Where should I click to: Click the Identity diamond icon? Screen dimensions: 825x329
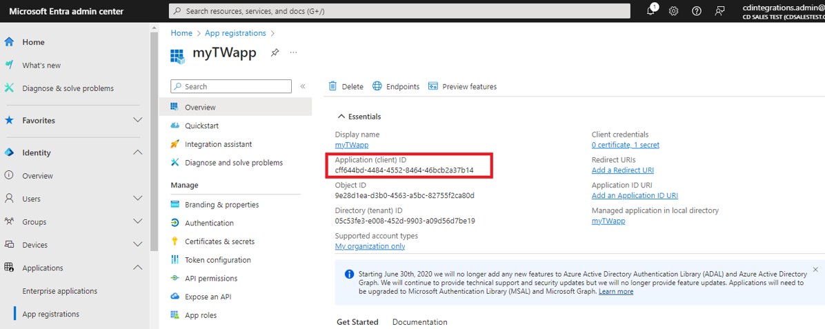click(9, 152)
